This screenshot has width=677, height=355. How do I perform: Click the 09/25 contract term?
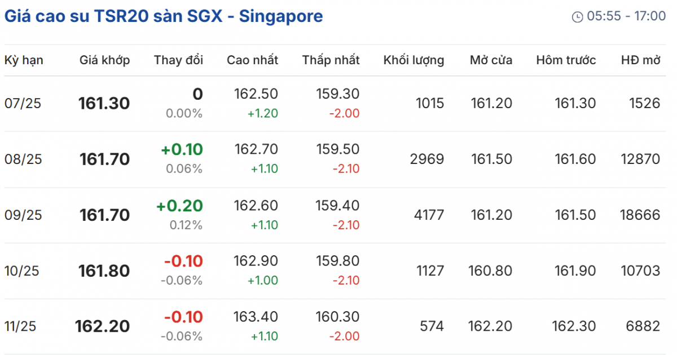click(x=23, y=215)
